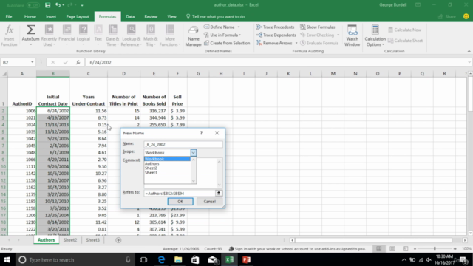Toggle the Scope dropdown arrow
The width and height of the screenshot is (473, 266).
tap(194, 153)
